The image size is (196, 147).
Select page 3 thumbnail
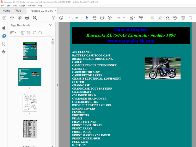(x=30, y=103)
